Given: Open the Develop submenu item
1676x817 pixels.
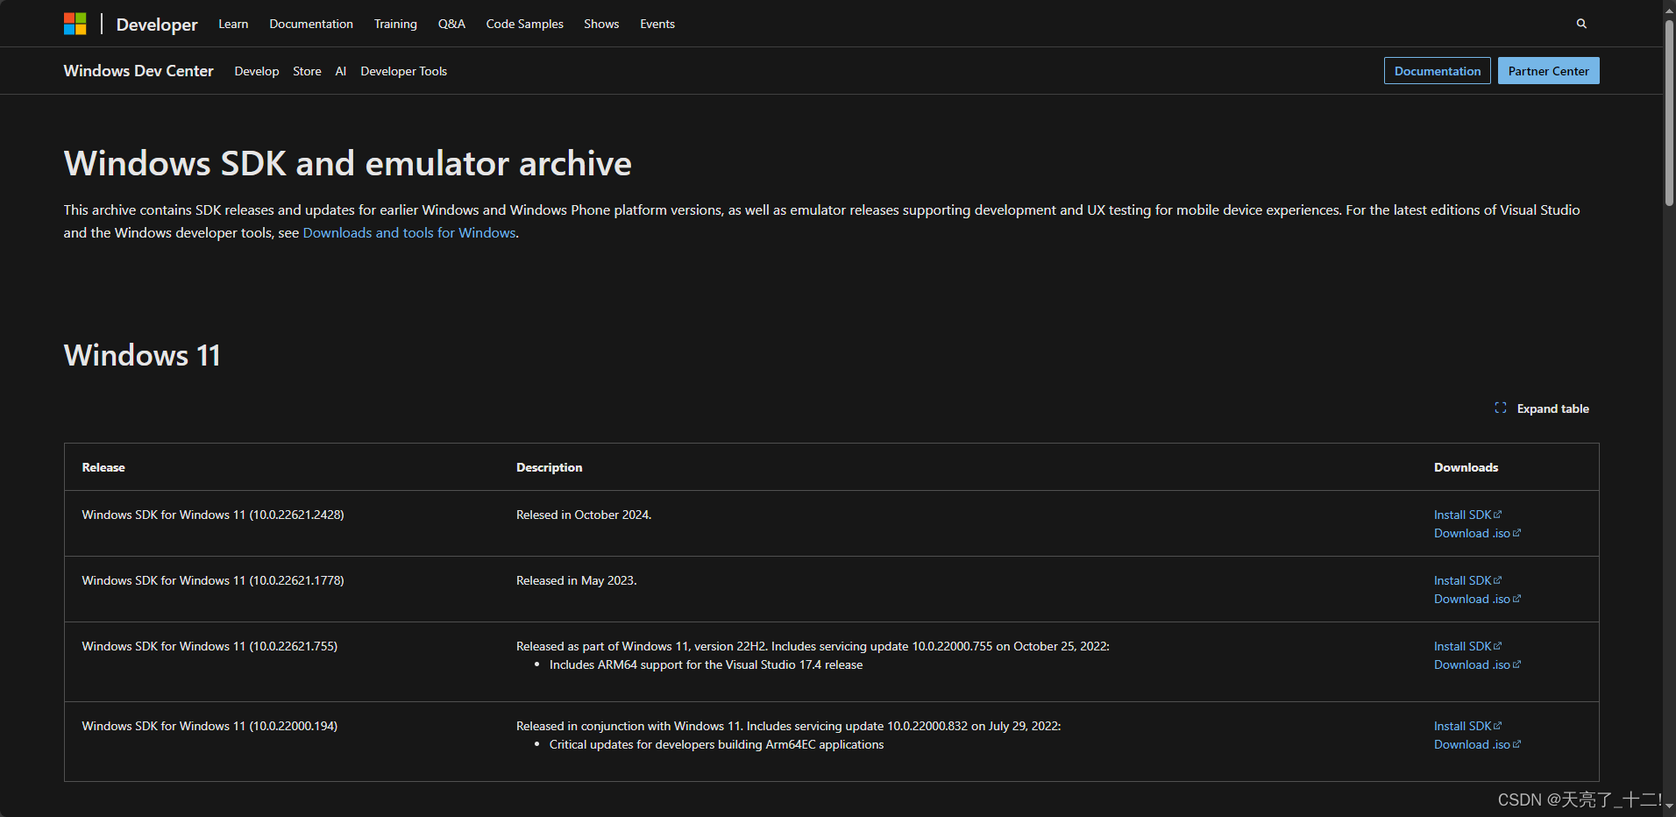Looking at the screenshot, I should [x=257, y=71].
